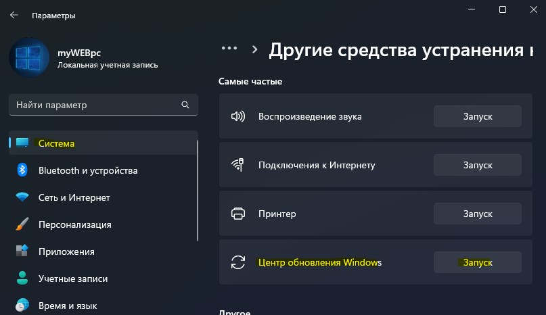The width and height of the screenshot is (546, 315).
Task: Click the speaker sound icon
Action: pos(238,116)
